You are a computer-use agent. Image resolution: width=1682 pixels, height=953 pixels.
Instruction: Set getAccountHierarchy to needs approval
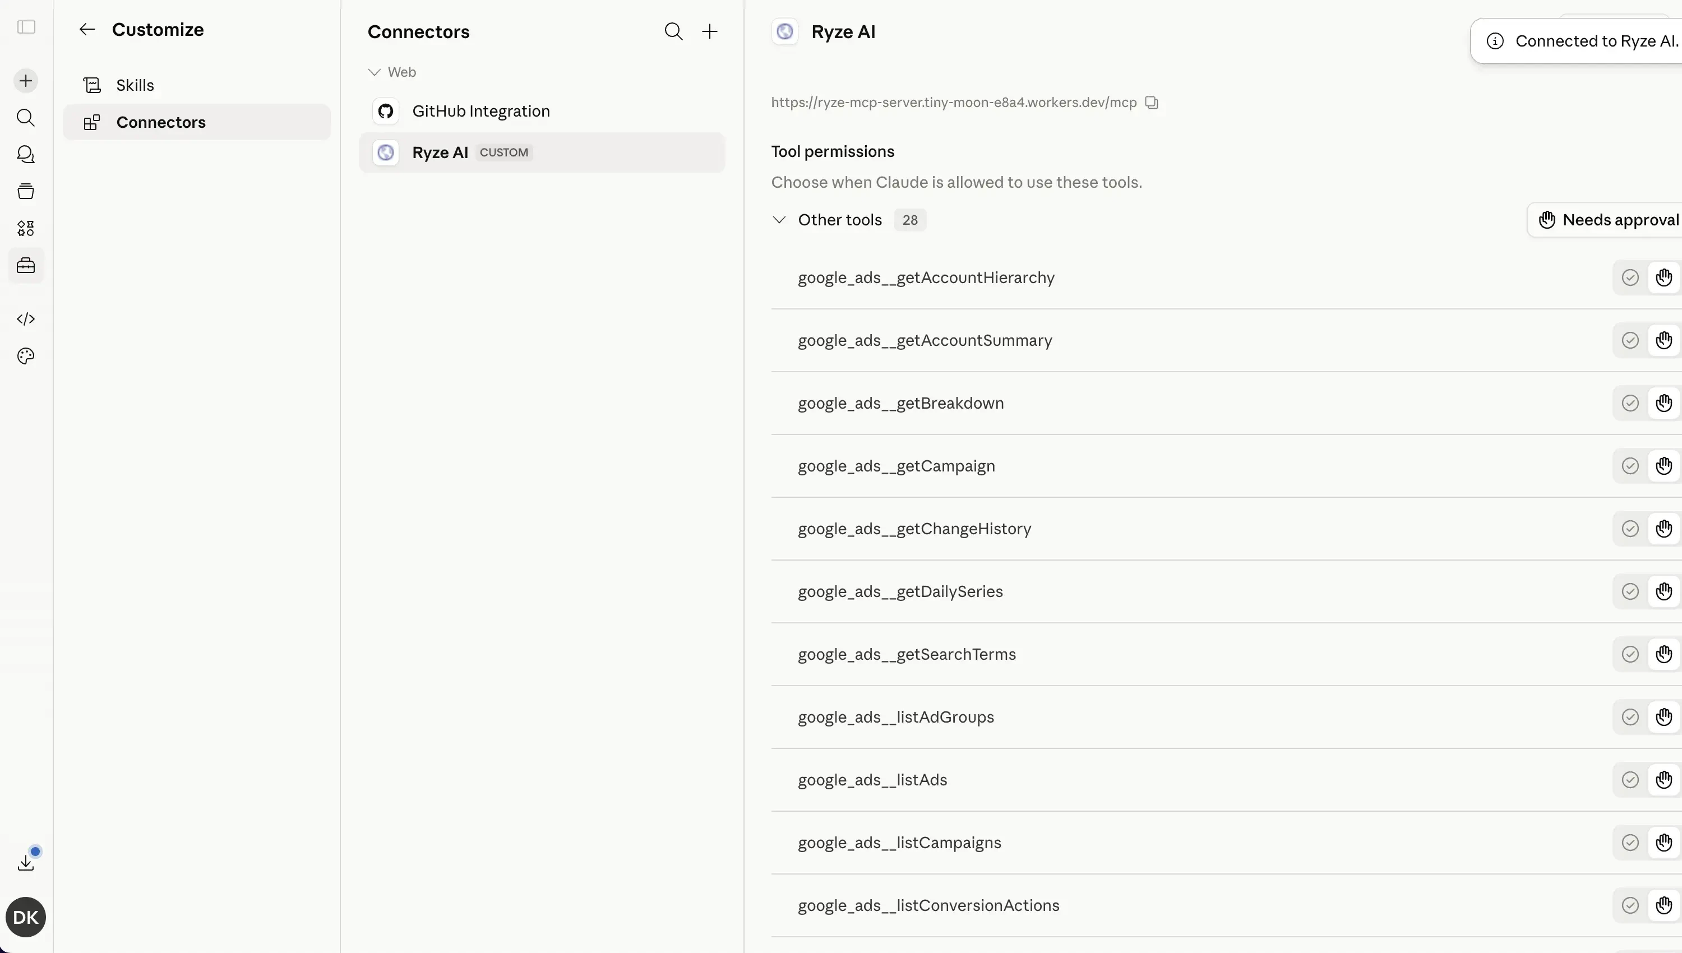click(x=1663, y=277)
